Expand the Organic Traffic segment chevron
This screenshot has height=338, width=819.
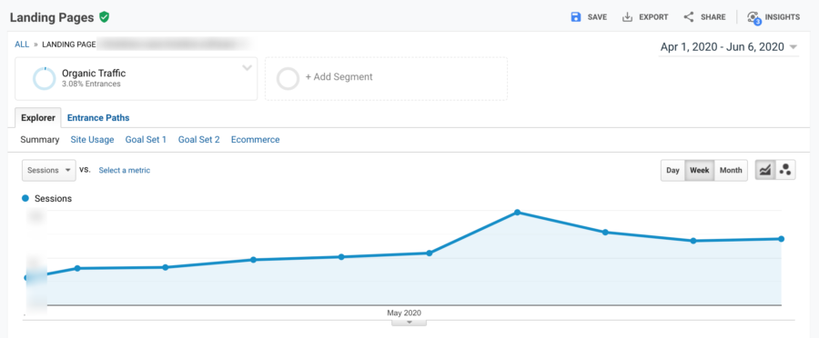tap(247, 68)
